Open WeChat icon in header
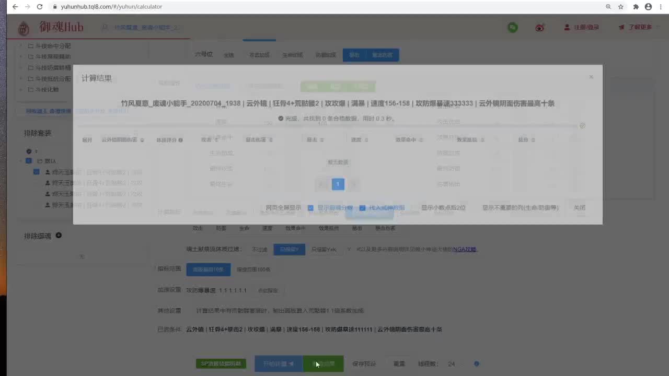Viewport: 669px width, 376px height. click(x=513, y=27)
